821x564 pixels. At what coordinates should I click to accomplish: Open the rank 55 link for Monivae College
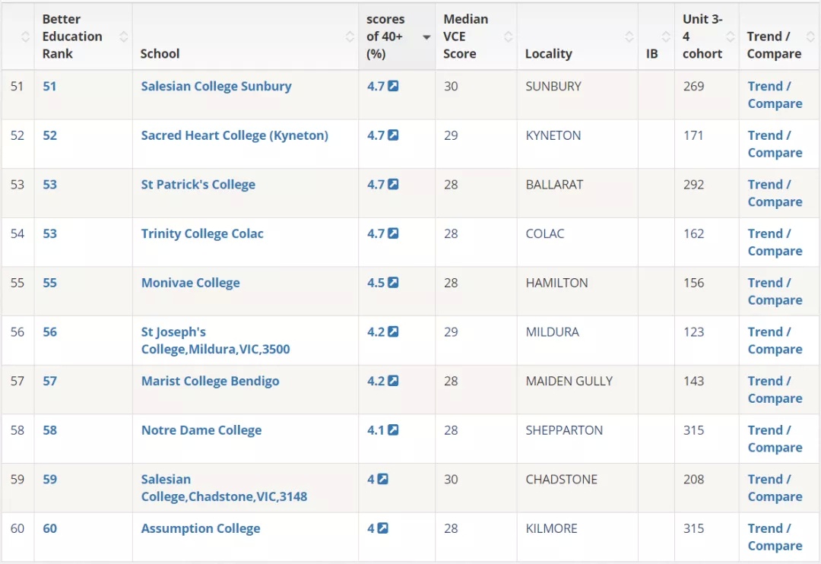(49, 284)
